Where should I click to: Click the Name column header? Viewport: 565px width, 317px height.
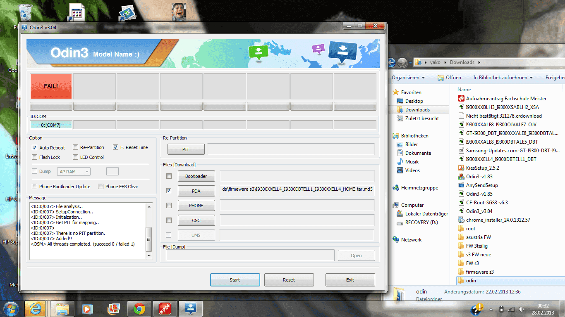pos(464,90)
